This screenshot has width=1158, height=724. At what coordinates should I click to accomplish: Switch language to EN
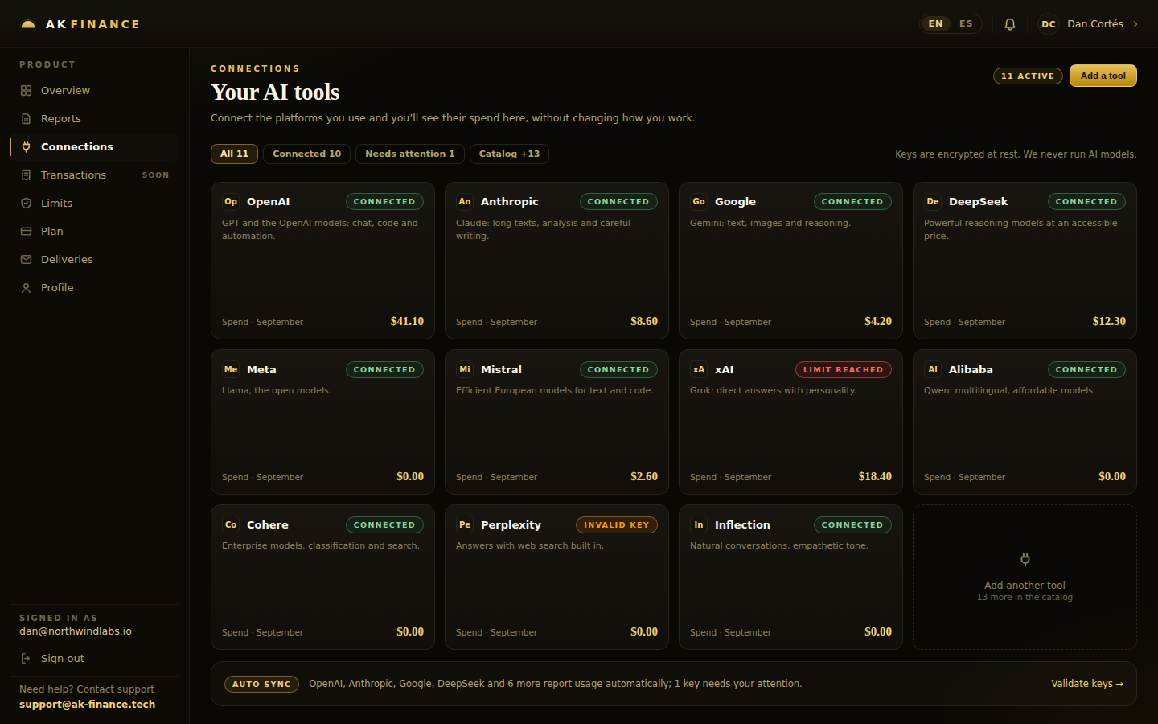pyautogui.click(x=935, y=24)
